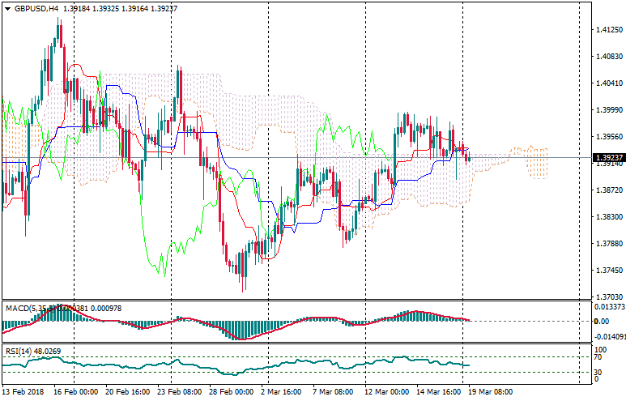Click the RSI 70 level label
Image resolution: width=626 pixels, height=401 pixels.
point(599,356)
